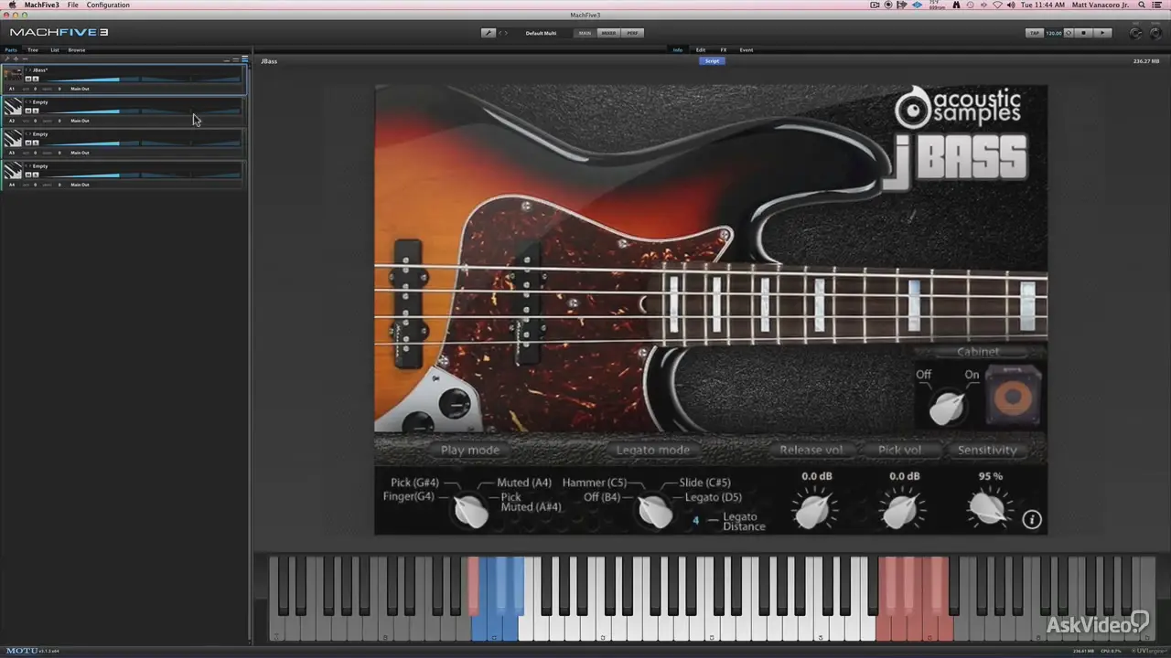The image size is (1171, 658).
Task: Switch parts list to smallest row view
Action: point(226,59)
